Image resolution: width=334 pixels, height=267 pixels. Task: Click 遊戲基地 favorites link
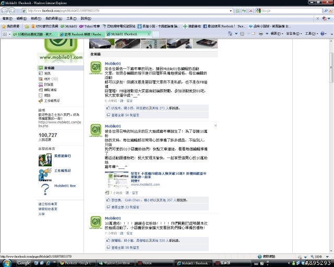click(x=192, y=27)
